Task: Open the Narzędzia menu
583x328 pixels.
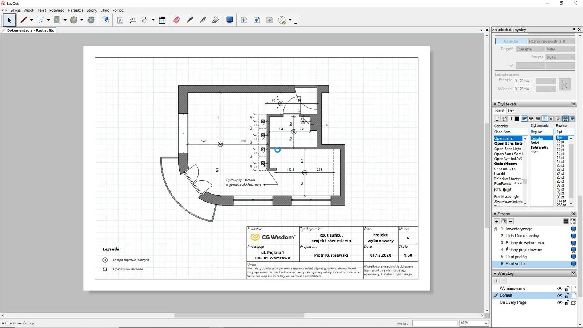Action: coord(75,10)
